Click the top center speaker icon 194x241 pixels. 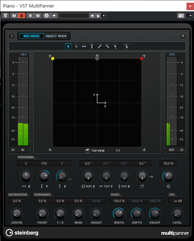[97, 55]
